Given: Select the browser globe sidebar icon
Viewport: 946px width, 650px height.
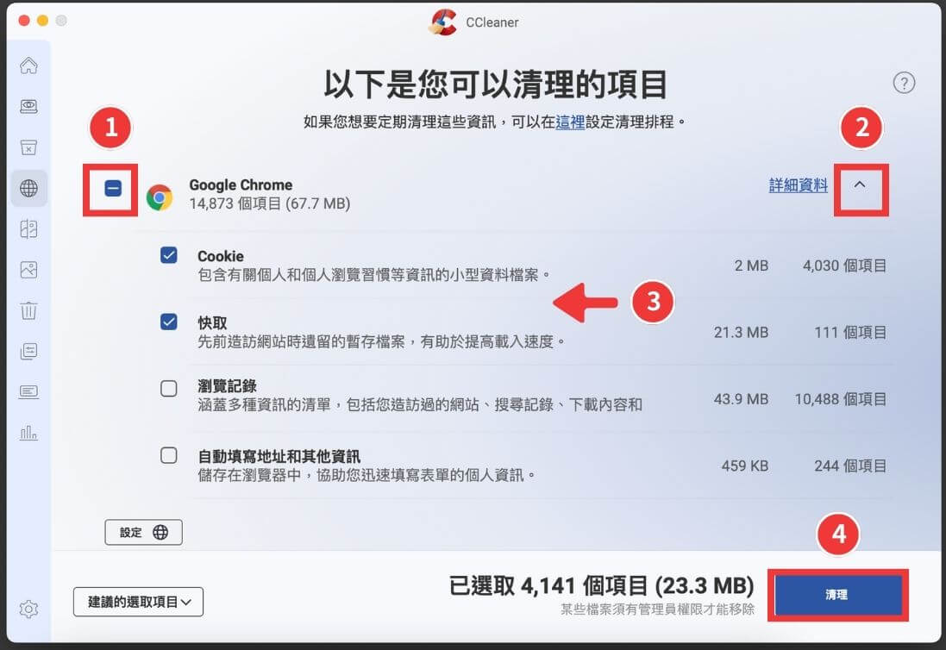Looking at the screenshot, I should pyautogui.click(x=28, y=188).
